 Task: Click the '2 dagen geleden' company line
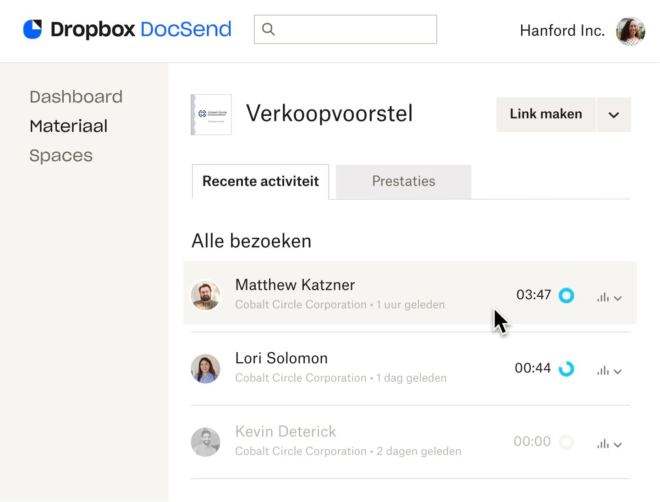pos(348,451)
